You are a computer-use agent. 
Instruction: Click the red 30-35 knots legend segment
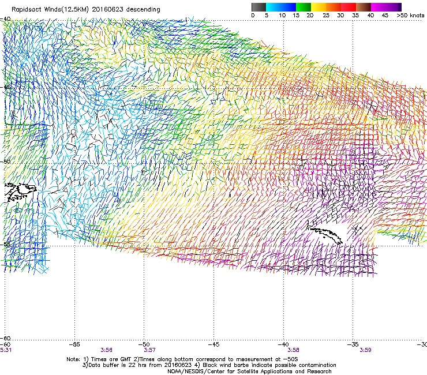(x=349, y=7)
